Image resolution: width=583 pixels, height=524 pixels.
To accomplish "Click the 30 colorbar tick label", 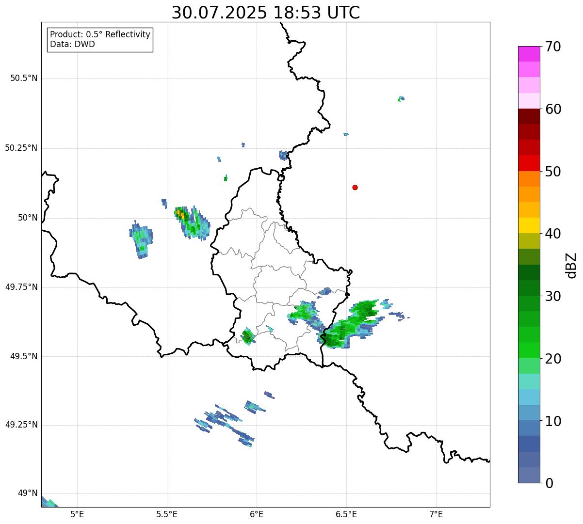I will pos(553,296).
